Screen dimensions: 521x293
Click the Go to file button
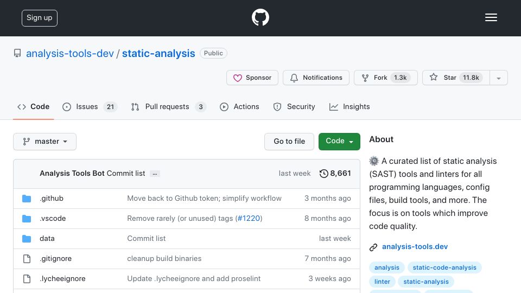(289, 142)
